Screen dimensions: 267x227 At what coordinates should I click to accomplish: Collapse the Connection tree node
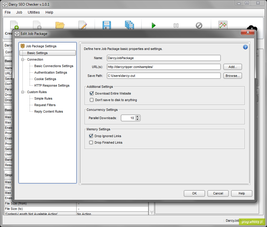point(22,59)
